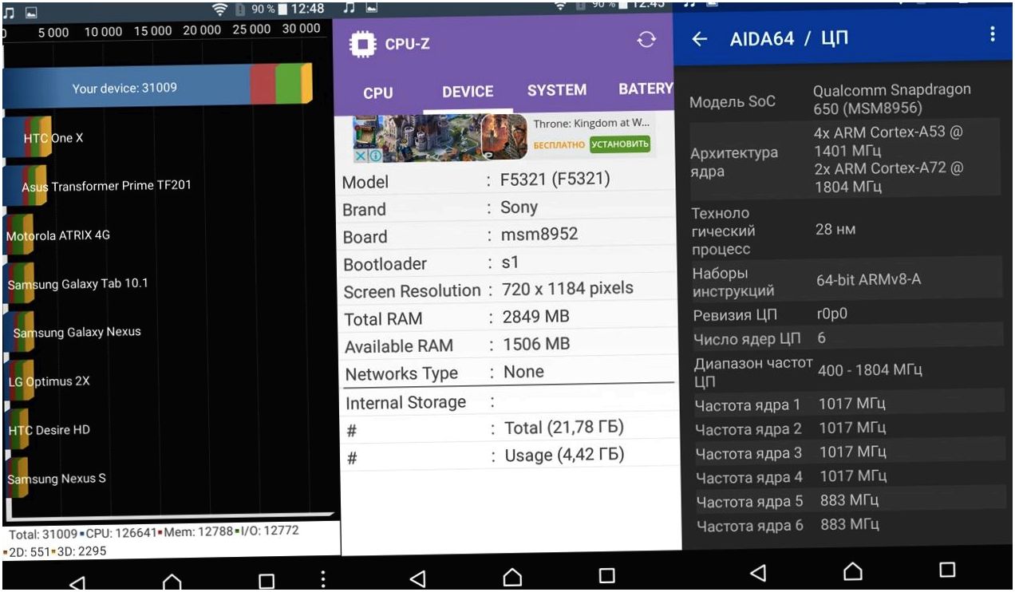This screenshot has width=1015, height=592.
Task: Tap the Available RAM value '1506 MB'
Action: [x=535, y=344]
